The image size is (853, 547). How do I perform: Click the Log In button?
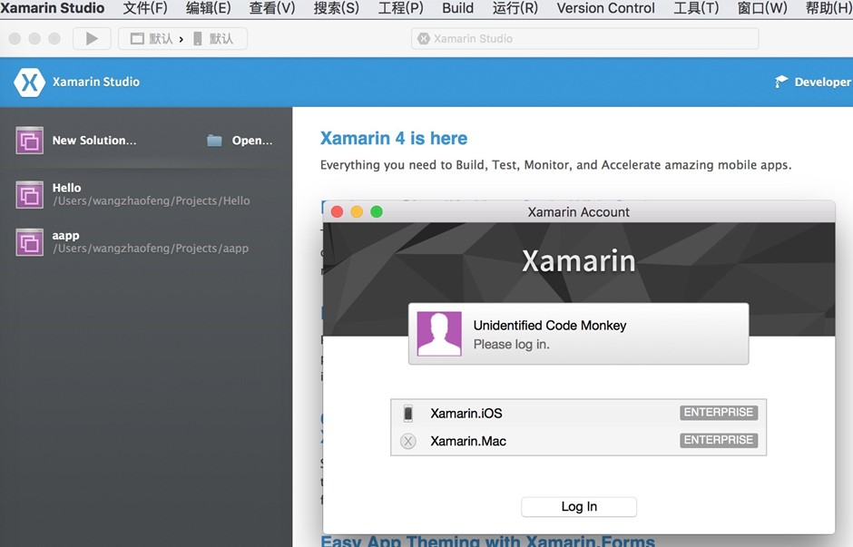[x=579, y=507]
